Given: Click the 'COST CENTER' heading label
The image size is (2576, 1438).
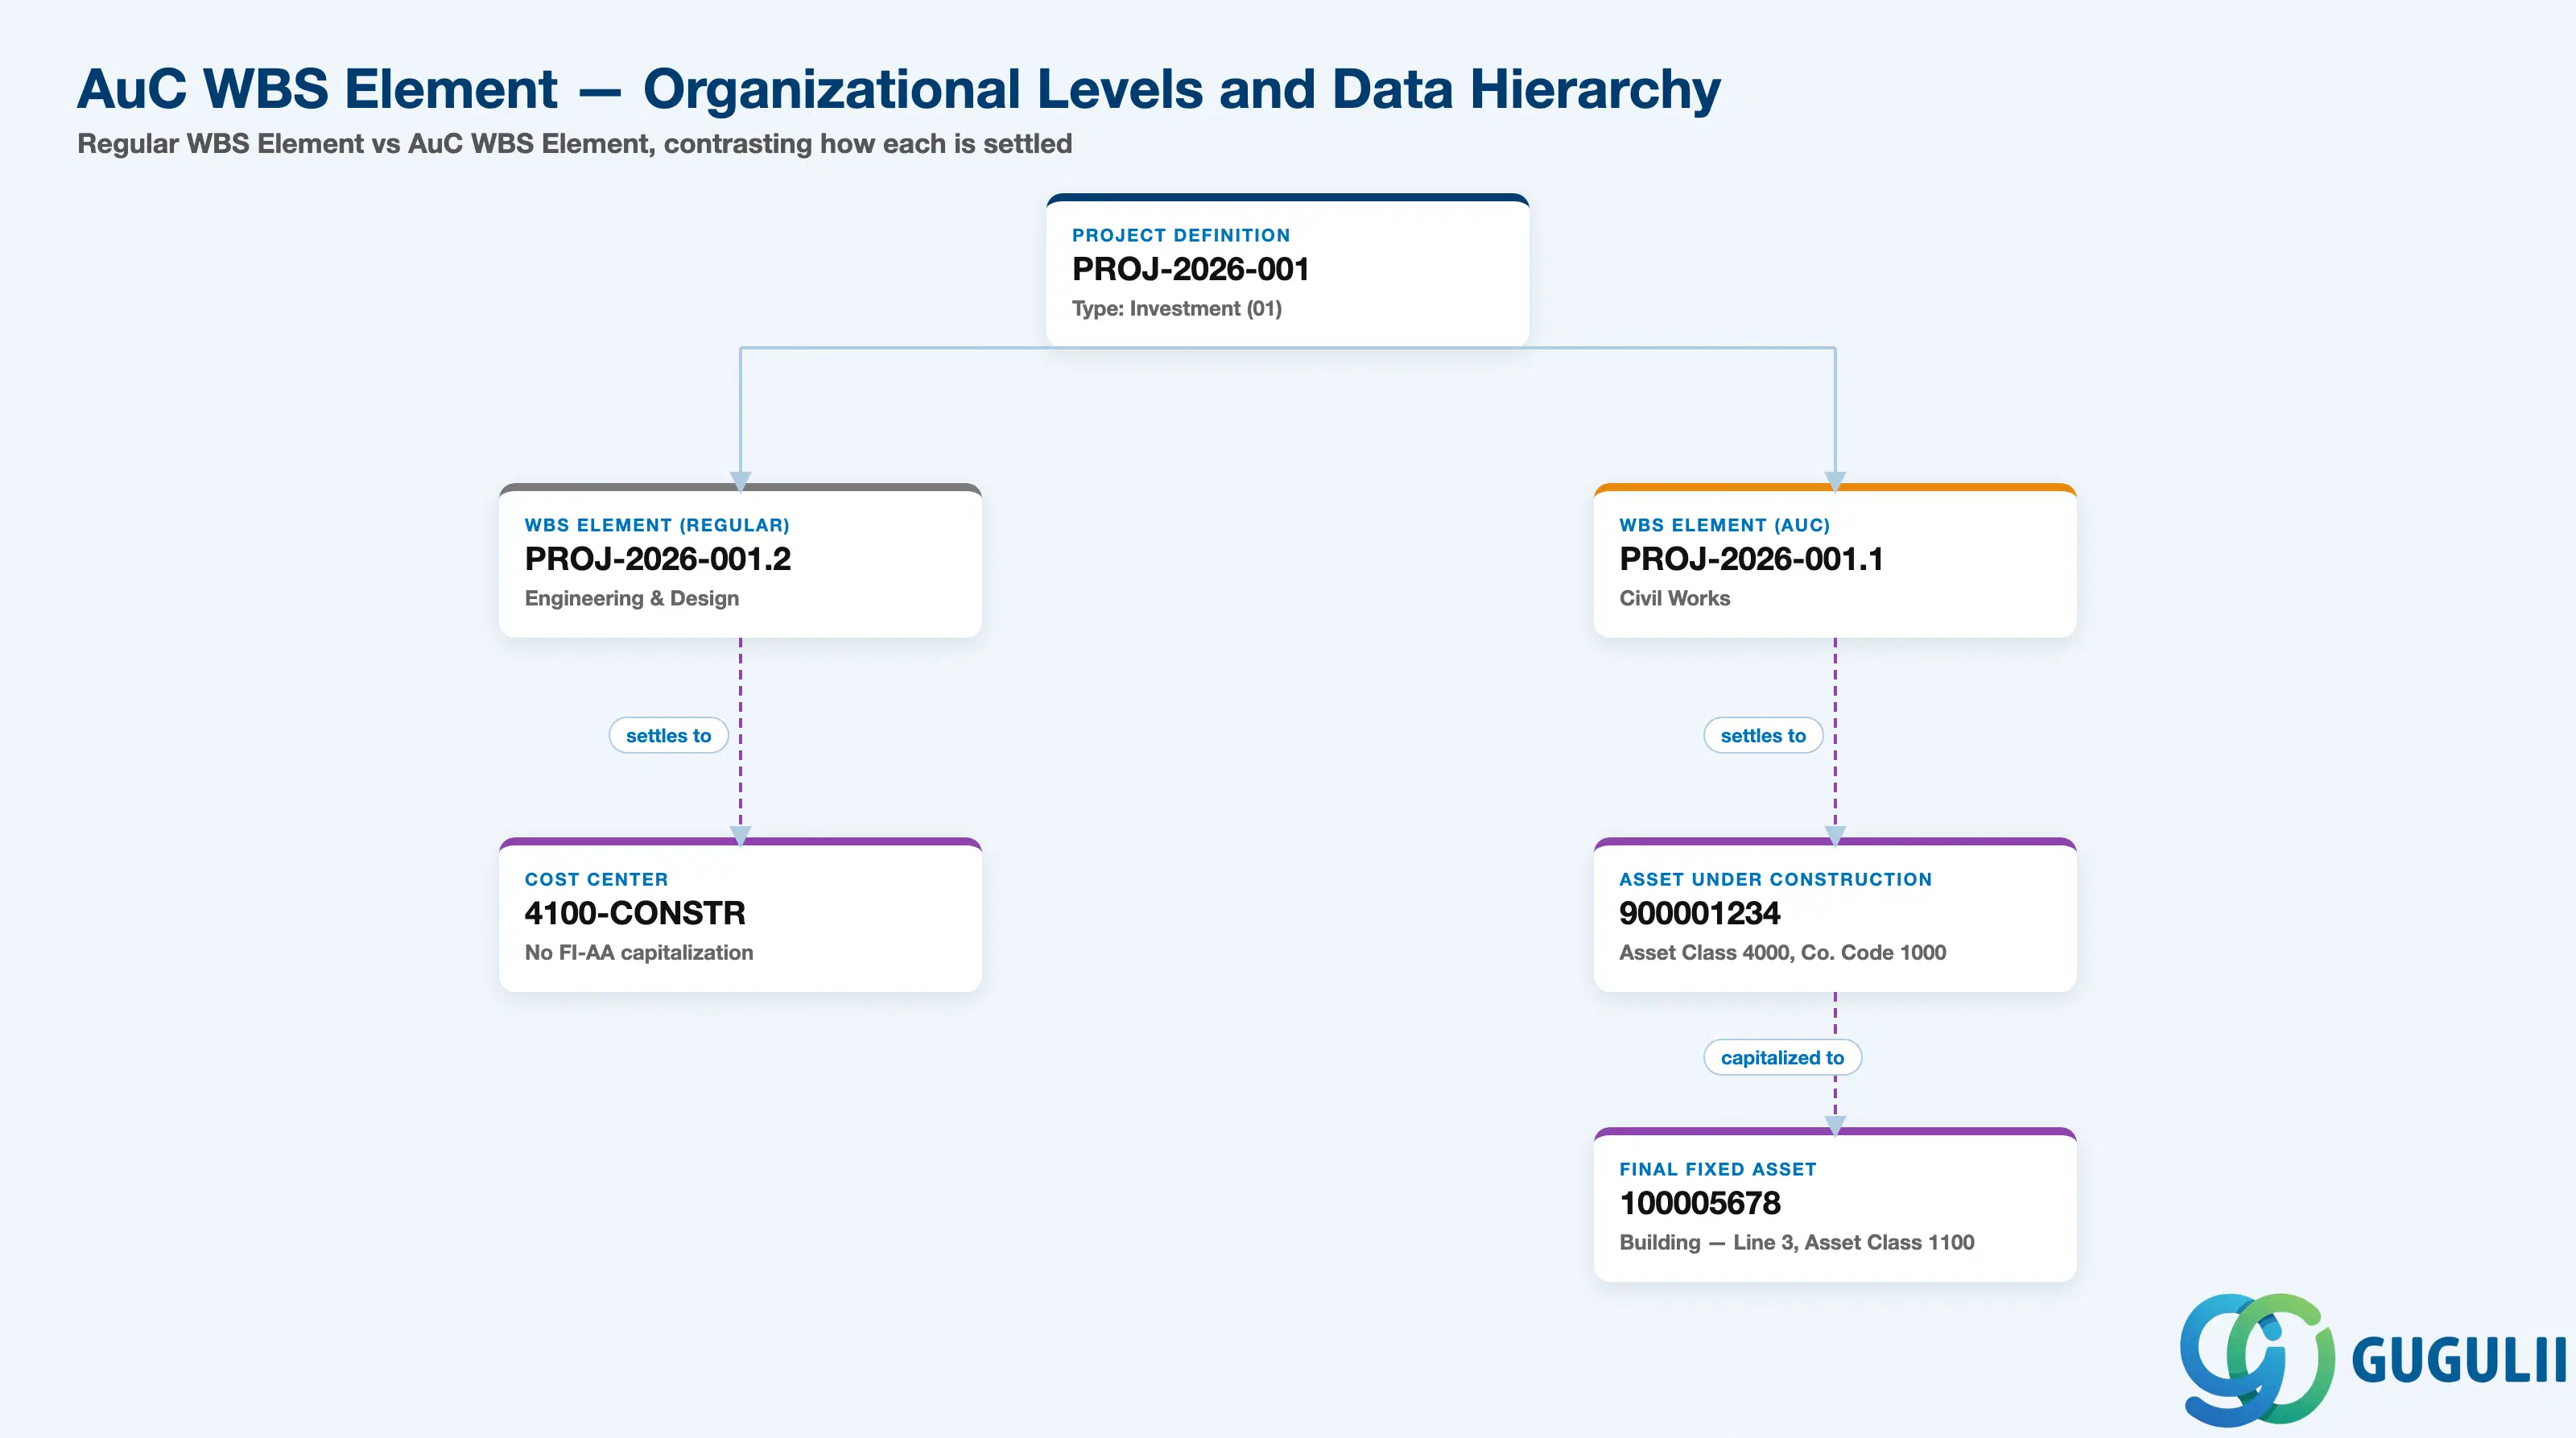Looking at the screenshot, I should pyautogui.click(x=596, y=879).
